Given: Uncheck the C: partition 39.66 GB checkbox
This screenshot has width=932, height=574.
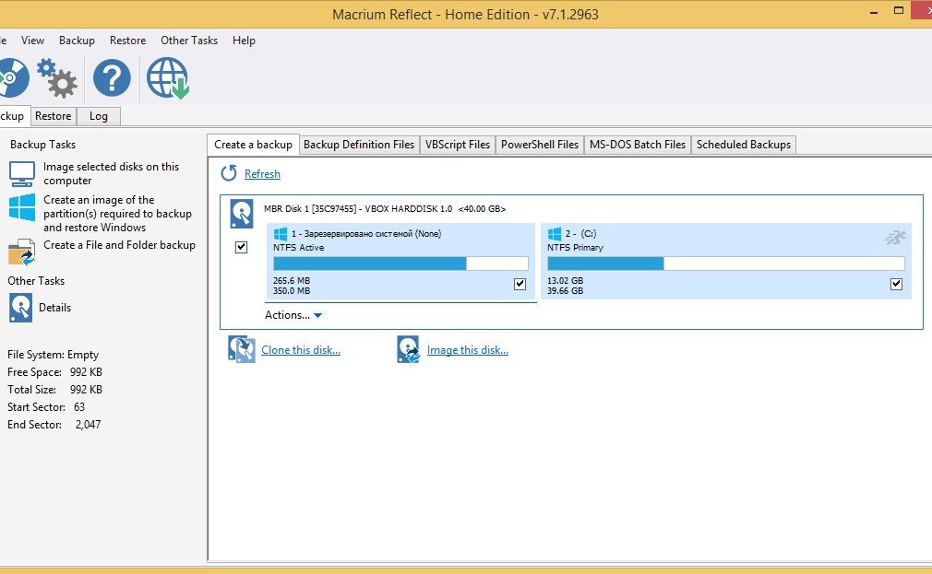Looking at the screenshot, I should point(896,284).
